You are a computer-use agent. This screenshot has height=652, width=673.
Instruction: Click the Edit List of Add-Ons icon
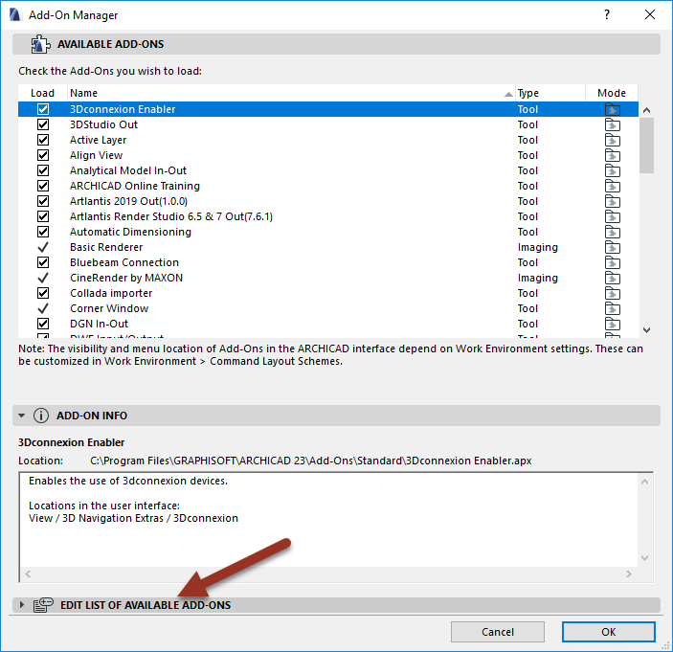43,605
